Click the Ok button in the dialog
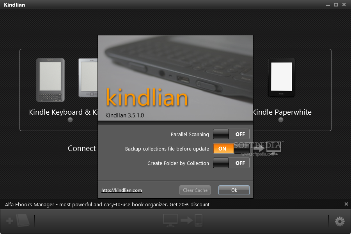This screenshot has width=351, height=234. click(x=234, y=190)
